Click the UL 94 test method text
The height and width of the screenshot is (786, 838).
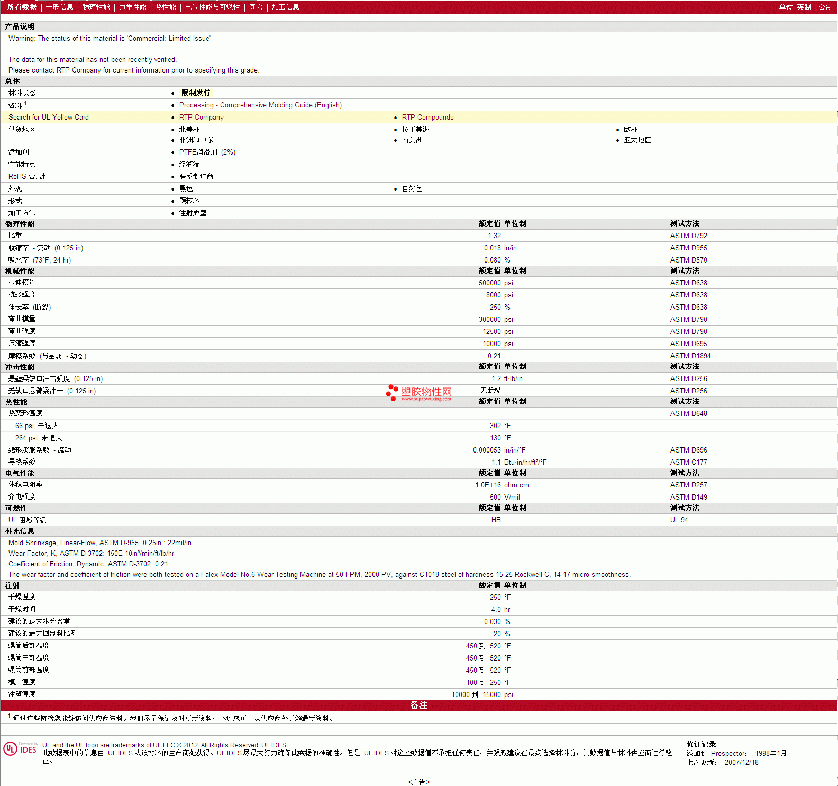[679, 520]
